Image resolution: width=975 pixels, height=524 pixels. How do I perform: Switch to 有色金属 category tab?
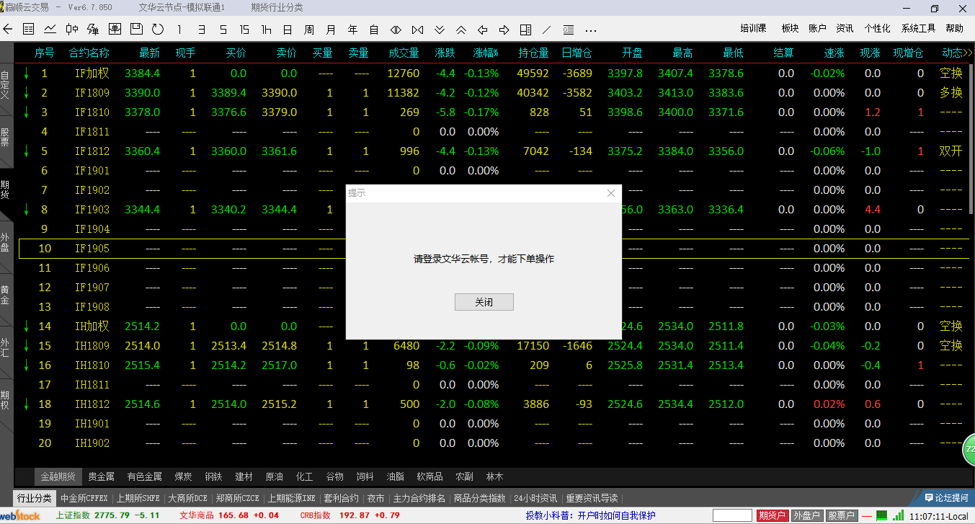tap(145, 476)
